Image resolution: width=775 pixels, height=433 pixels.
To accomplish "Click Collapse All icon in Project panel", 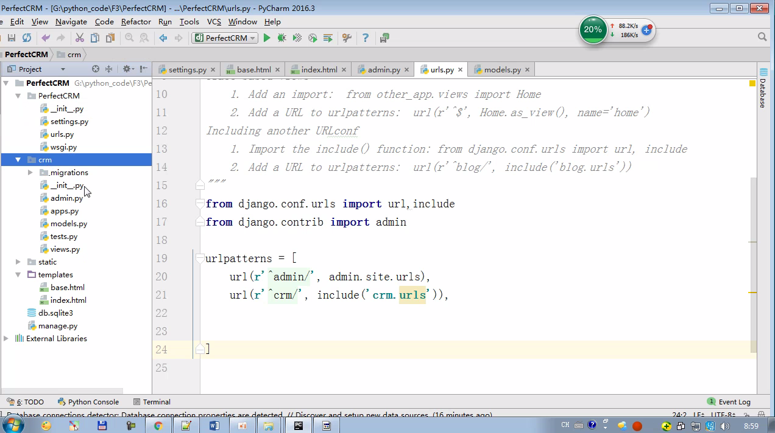I will coord(109,69).
